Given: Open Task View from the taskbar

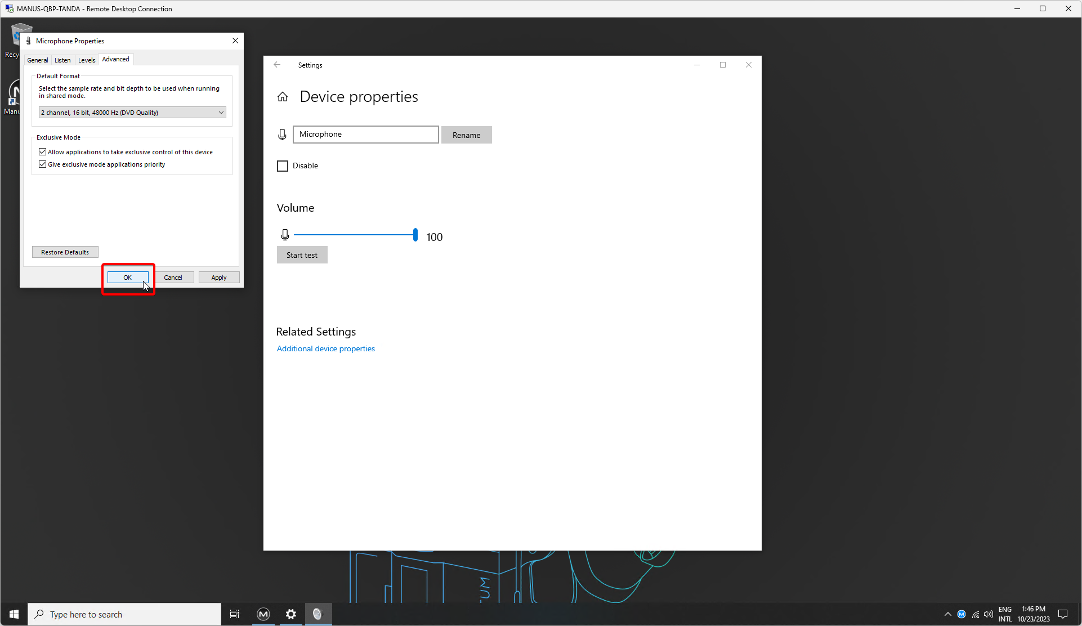Looking at the screenshot, I should (x=235, y=614).
